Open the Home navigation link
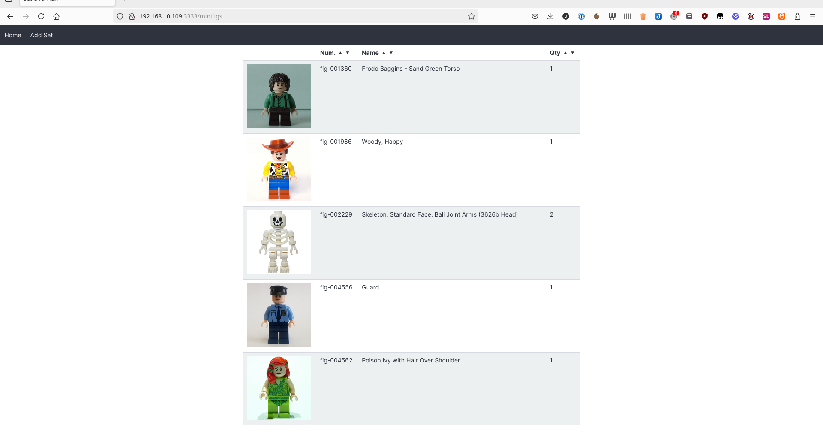Image resolution: width=823 pixels, height=440 pixels. coord(13,35)
